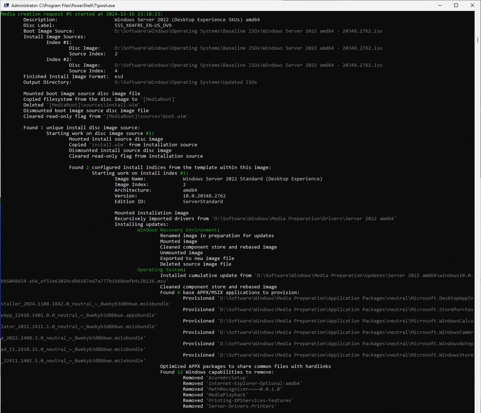Click the vertical scrollbar thumb
Viewport: 481px width, 413px height.
478,40
